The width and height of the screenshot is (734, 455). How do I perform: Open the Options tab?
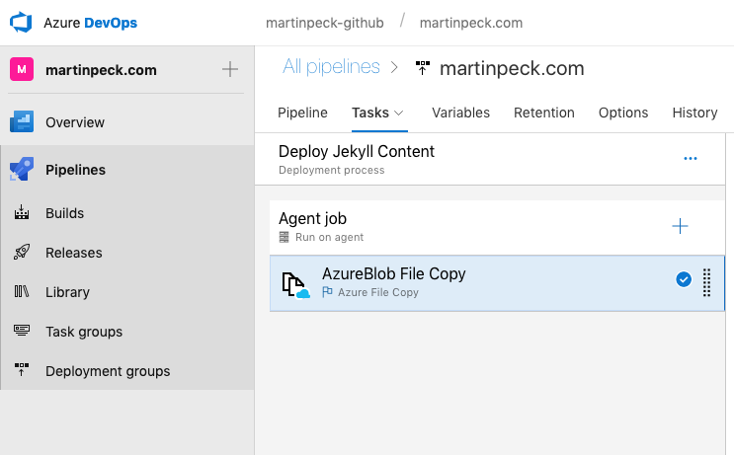[x=623, y=113]
